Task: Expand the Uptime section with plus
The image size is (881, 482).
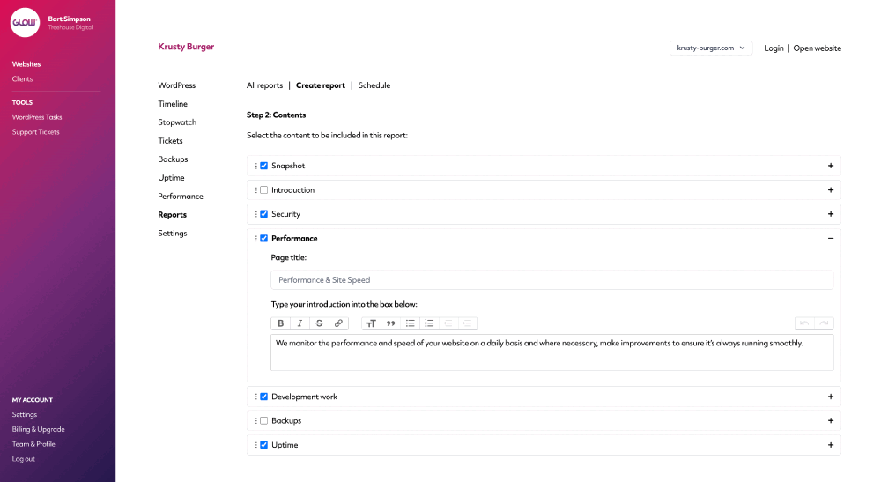Action: tap(831, 445)
